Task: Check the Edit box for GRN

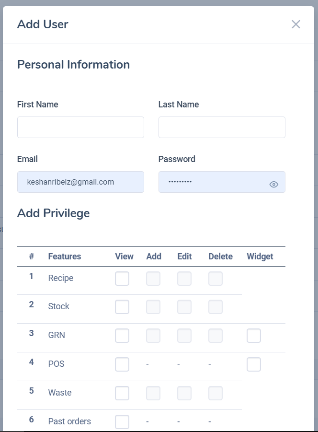Action: click(x=184, y=336)
